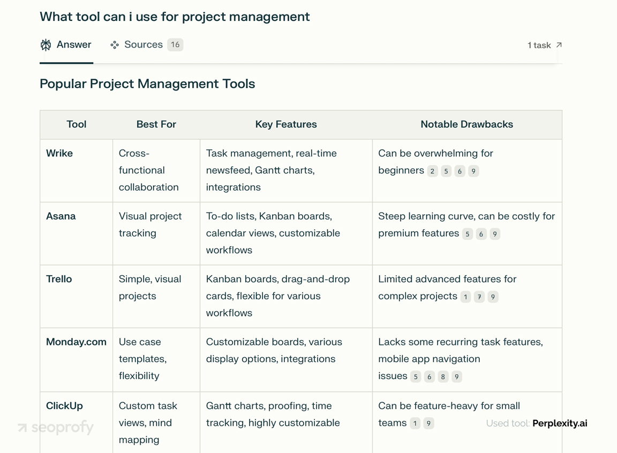Viewport: 617px width, 453px height.
Task: Open citation 6 in the Wrike row
Action: click(460, 171)
